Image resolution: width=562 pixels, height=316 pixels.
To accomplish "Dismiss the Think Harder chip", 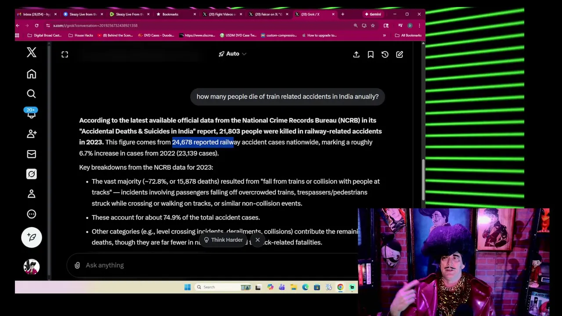I will click(258, 240).
